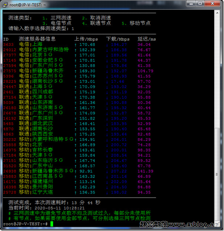Click the server ID 3633

point(9,45)
